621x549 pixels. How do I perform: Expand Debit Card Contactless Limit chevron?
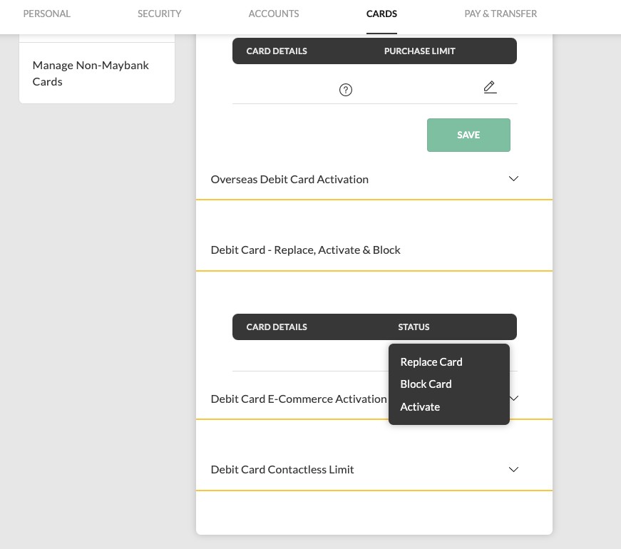tap(513, 469)
